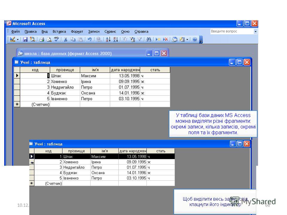Click the '14.01.1996' cell in the upper table
Image resolution: width=287 pixels, height=215 pixels.
pos(125,93)
